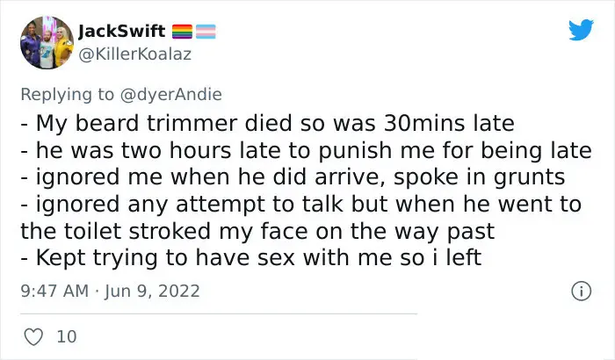Image resolution: width=615 pixels, height=360 pixels.
Task: Click the like count number 10
Action: click(67, 337)
